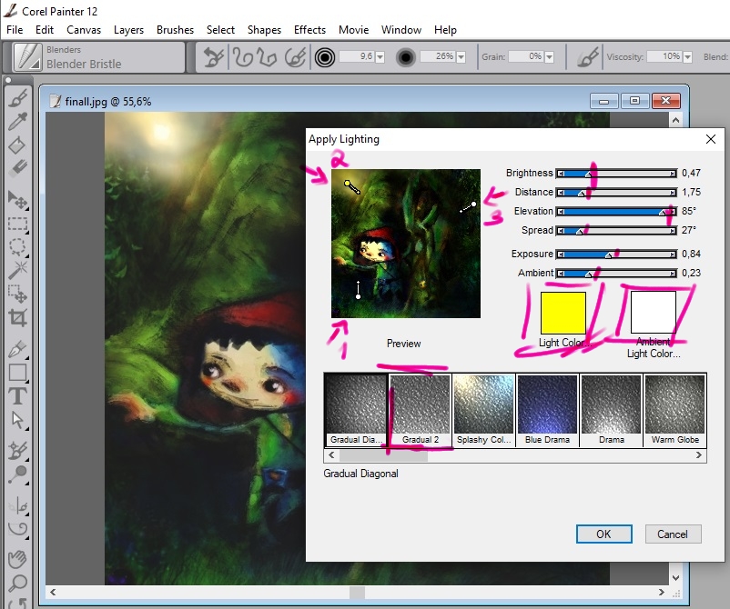Open the opacity 26% dropdown arrow
The height and width of the screenshot is (609, 730).
(x=461, y=57)
